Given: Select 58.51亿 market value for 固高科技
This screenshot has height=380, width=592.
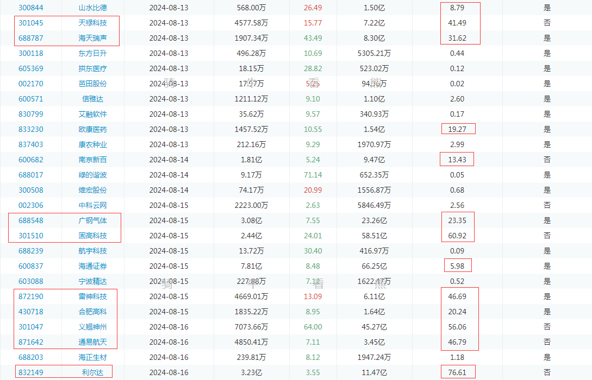Looking at the screenshot, I should [x=374, y=236].
